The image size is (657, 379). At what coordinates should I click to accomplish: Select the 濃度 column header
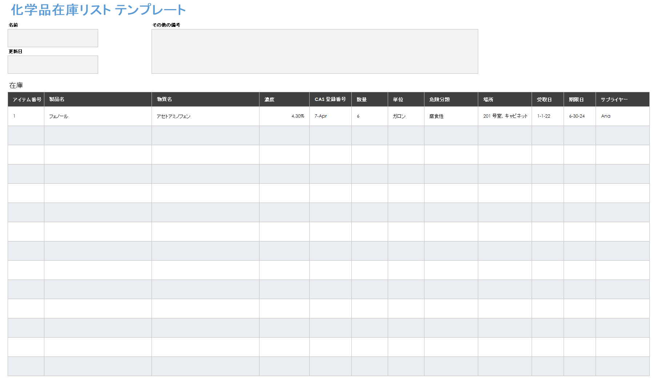pos(285,99)
